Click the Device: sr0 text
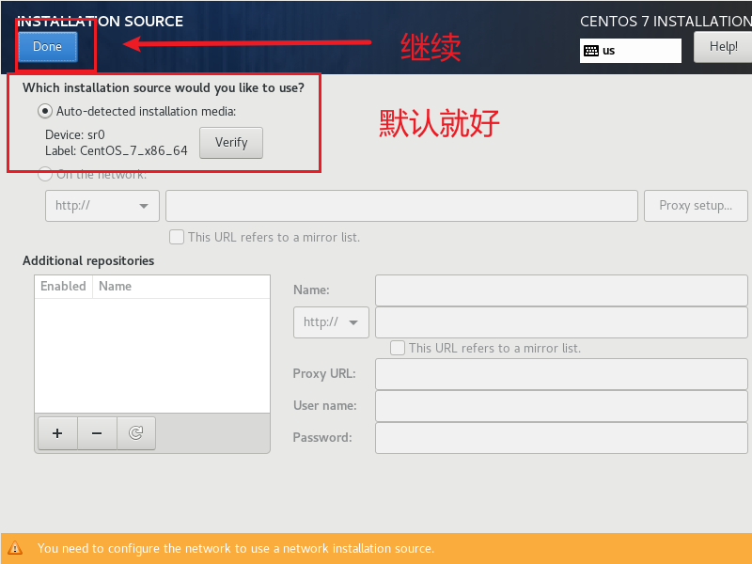This screenshot has width=752, height=564. pyautogui.click(x=75, y=134)
